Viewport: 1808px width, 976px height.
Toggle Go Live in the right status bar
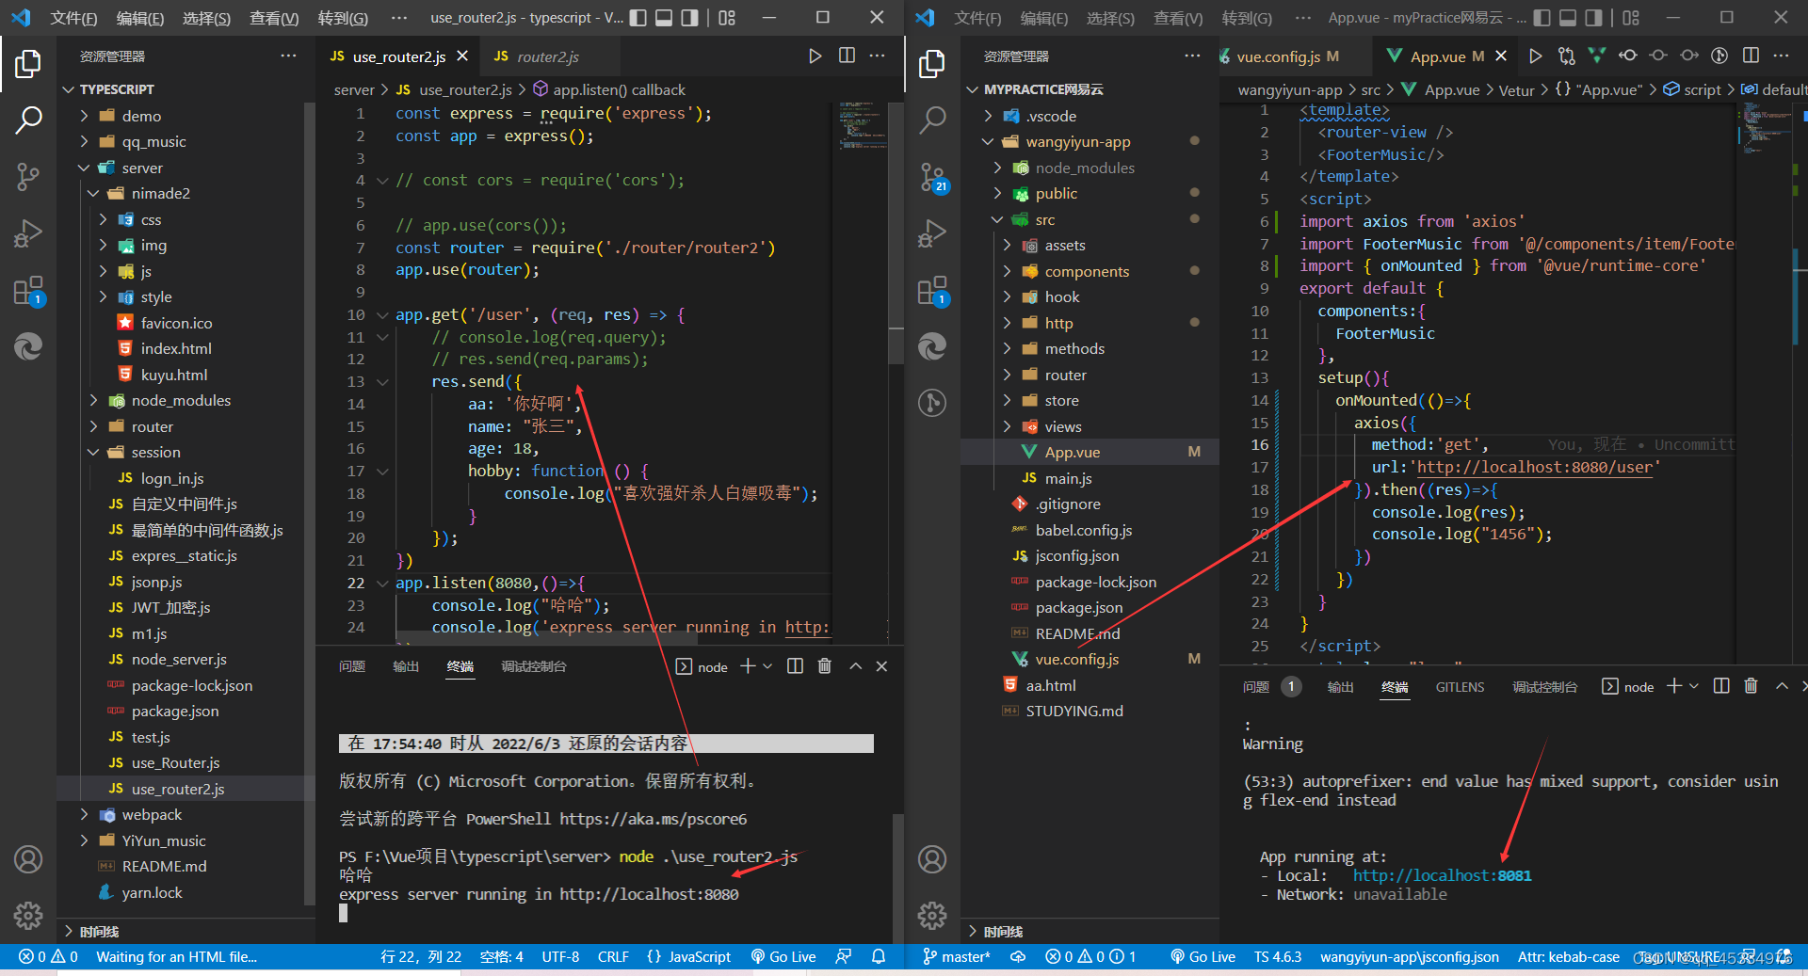point(1203,956)
